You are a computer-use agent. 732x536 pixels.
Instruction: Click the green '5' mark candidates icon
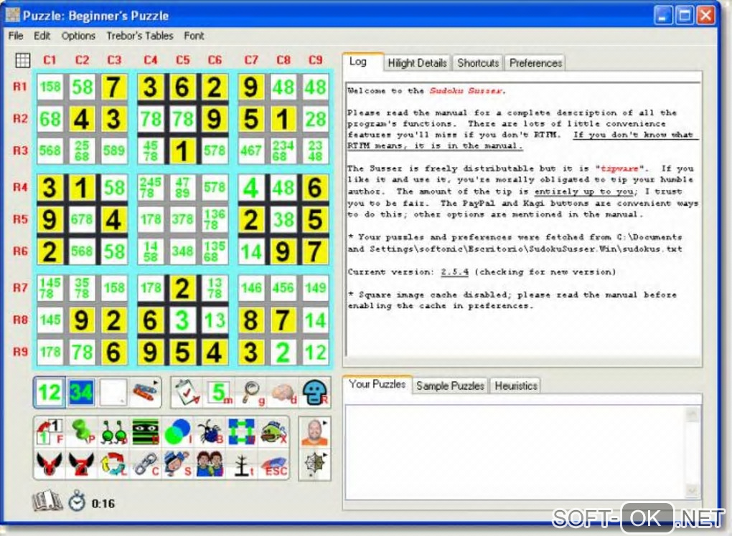pyautogui.click(x=218, y=393)
